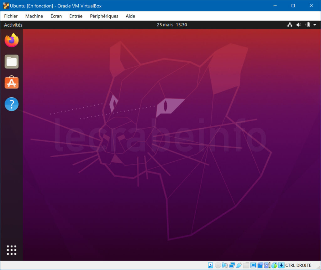This screenshot has height=270, width=321.
Task: Expand the system menu arrow in top bar
Action: (x=315, y=25)
